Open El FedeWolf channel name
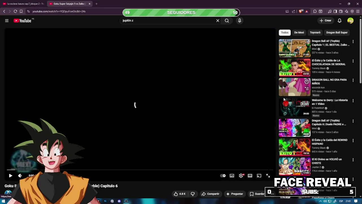Image resolution: width=362 pixels, height=204 pixels. point(318,108)
